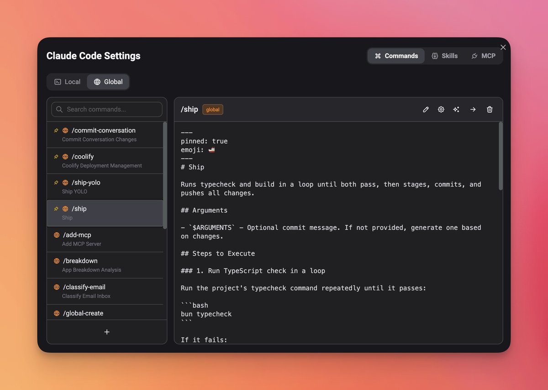The image size is (548, 390).
Task: Open the /breakdown command
Action: click(105, 265)
